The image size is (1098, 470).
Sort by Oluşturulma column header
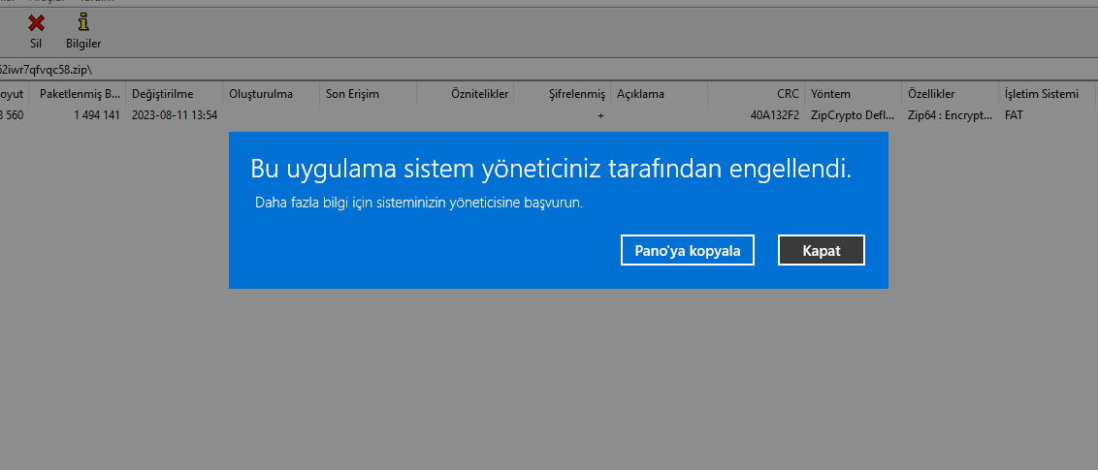271,94
